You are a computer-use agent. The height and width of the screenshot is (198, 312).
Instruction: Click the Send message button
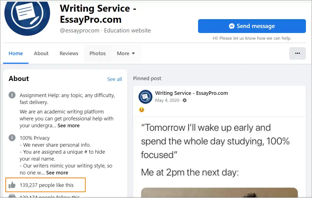click(x=252, y=26)
